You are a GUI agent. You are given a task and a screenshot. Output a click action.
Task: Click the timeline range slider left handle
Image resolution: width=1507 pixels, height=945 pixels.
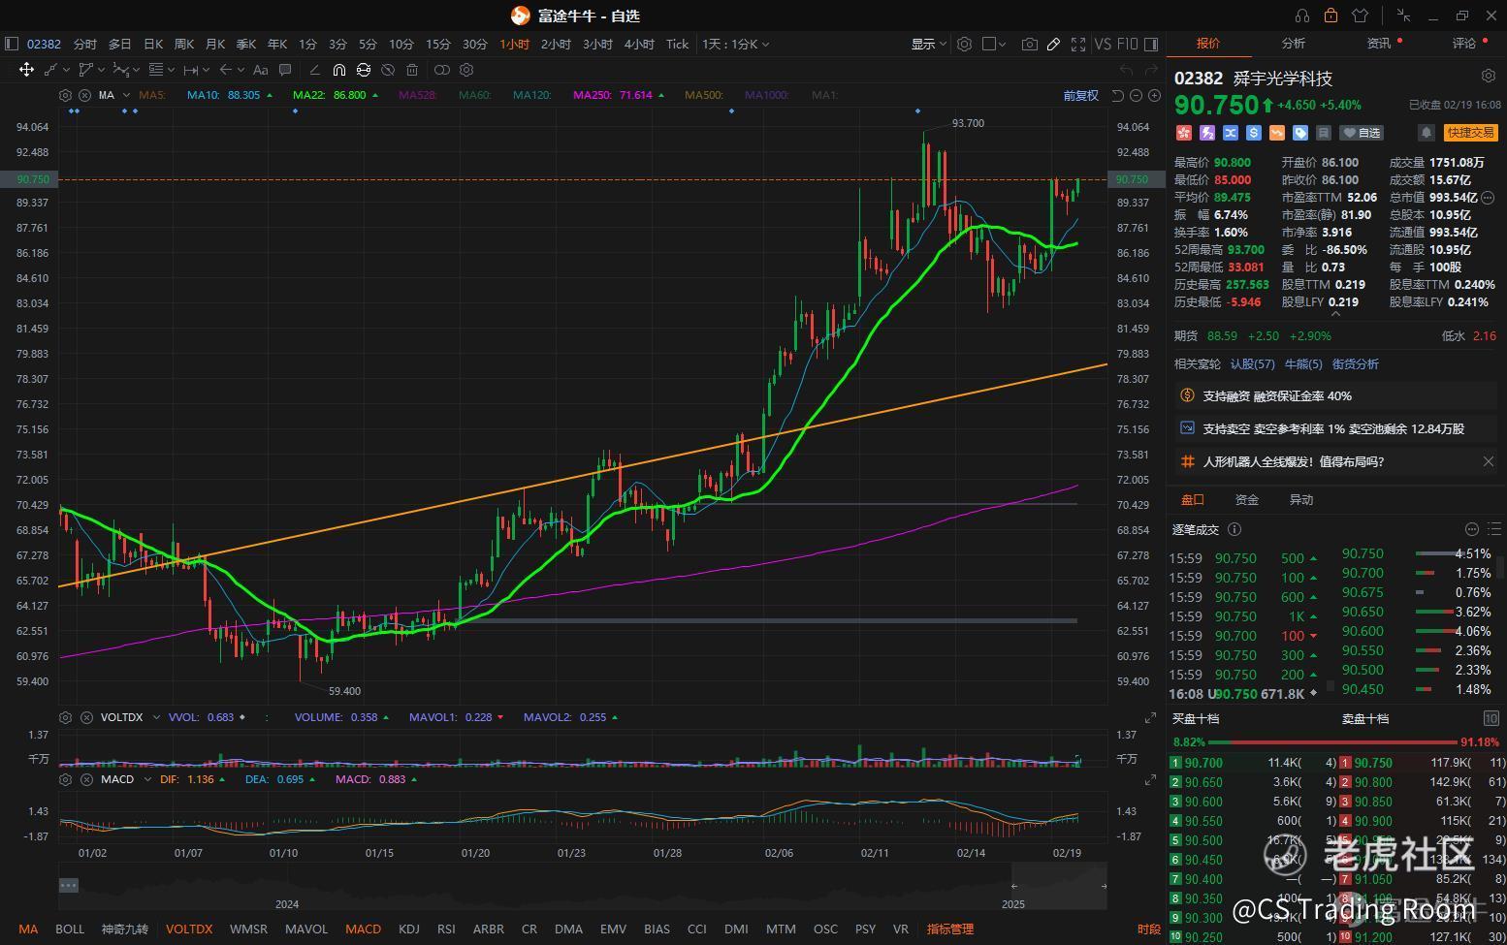1014,886
